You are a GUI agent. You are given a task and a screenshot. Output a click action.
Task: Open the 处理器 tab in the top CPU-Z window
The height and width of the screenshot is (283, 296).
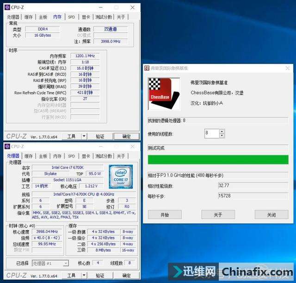click(13, 17)
